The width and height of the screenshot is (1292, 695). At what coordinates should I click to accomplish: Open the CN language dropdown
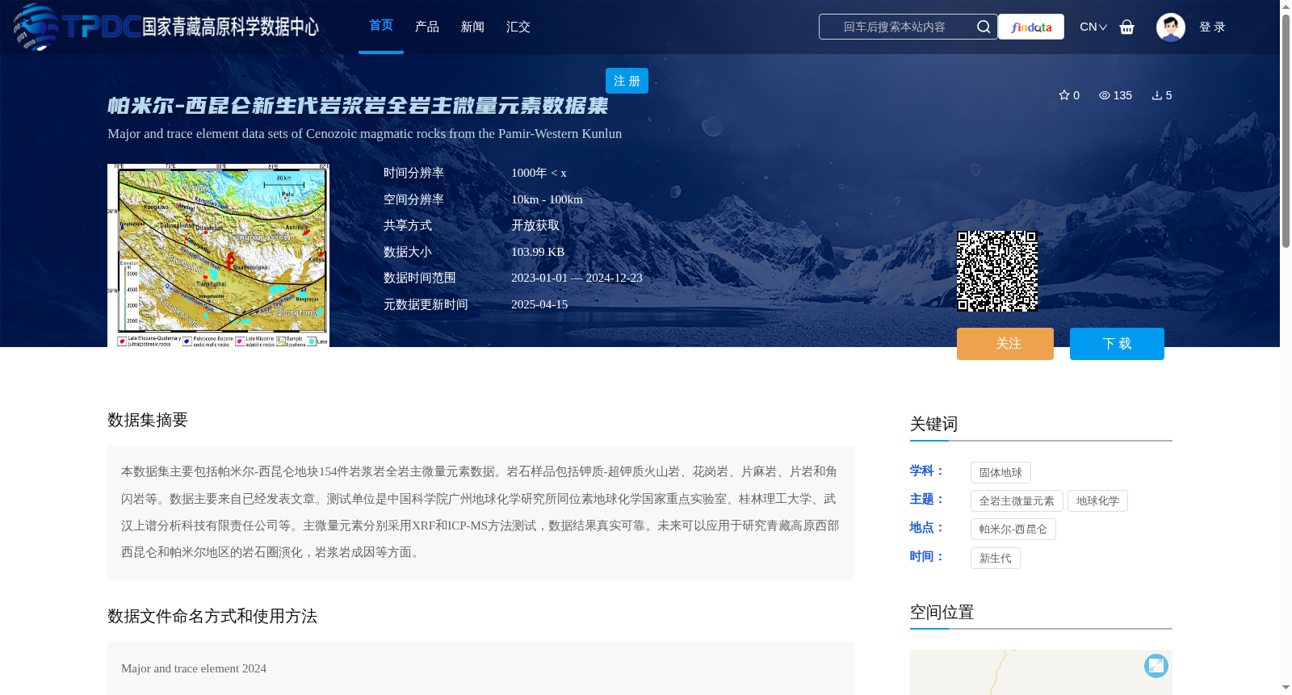[x=1093, y=27]
